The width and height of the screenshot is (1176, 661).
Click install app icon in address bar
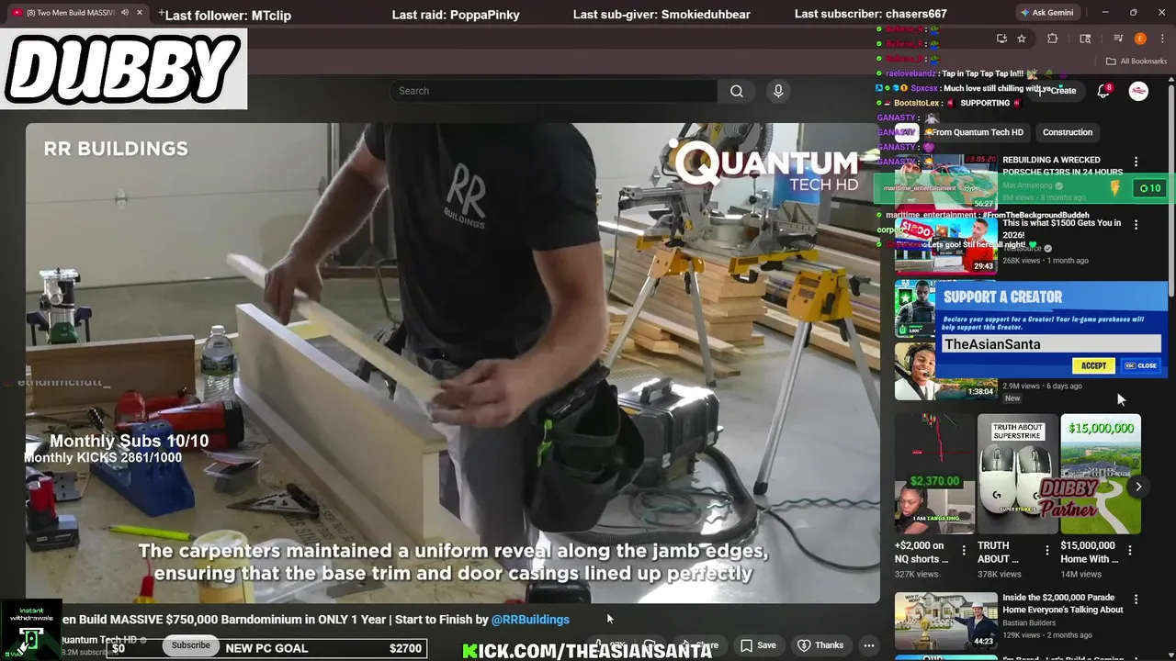pyautogui.click(x=1001, y=39)
